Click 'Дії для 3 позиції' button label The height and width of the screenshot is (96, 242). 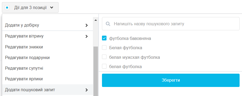(30, 7)
